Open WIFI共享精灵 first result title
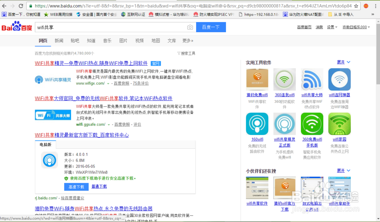 (91, 63)
